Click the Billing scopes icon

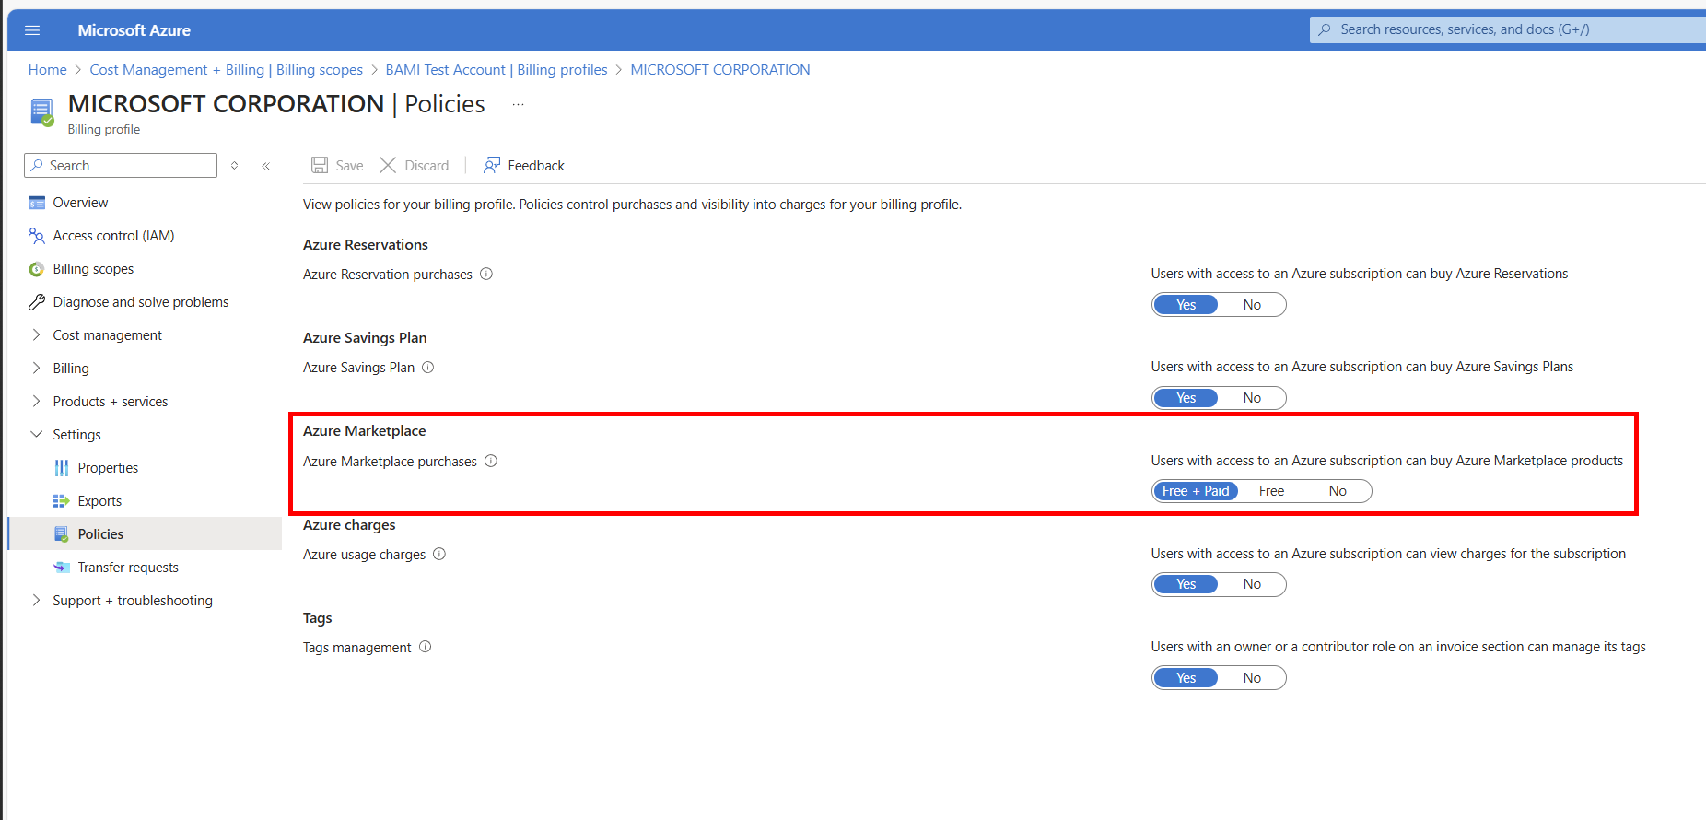tap(37, 269)
